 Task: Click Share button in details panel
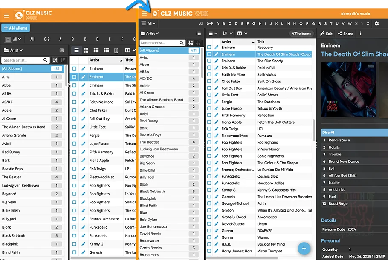[x=346, y=34]
